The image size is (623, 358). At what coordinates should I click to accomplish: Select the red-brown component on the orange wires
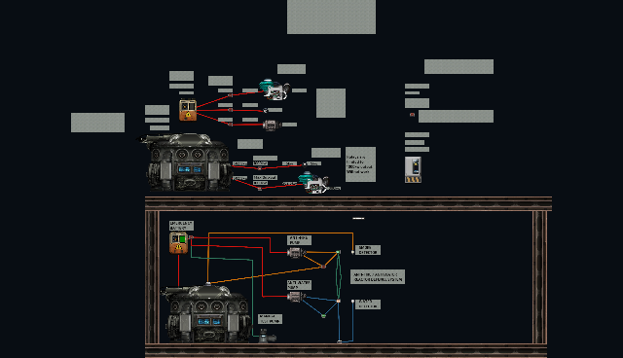point(323,267)
